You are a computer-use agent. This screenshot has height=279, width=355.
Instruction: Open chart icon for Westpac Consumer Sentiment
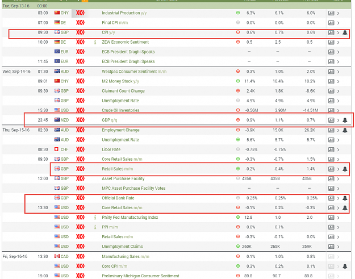pyautogui.click(x=331, y=72)
